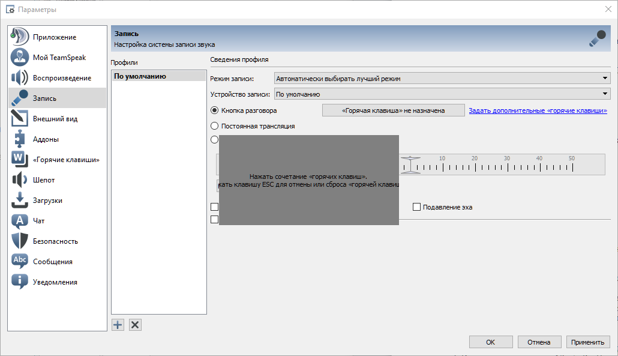Open the Шепот whisper icon
This screenshot has width=618, height=356.
[20, 180]
